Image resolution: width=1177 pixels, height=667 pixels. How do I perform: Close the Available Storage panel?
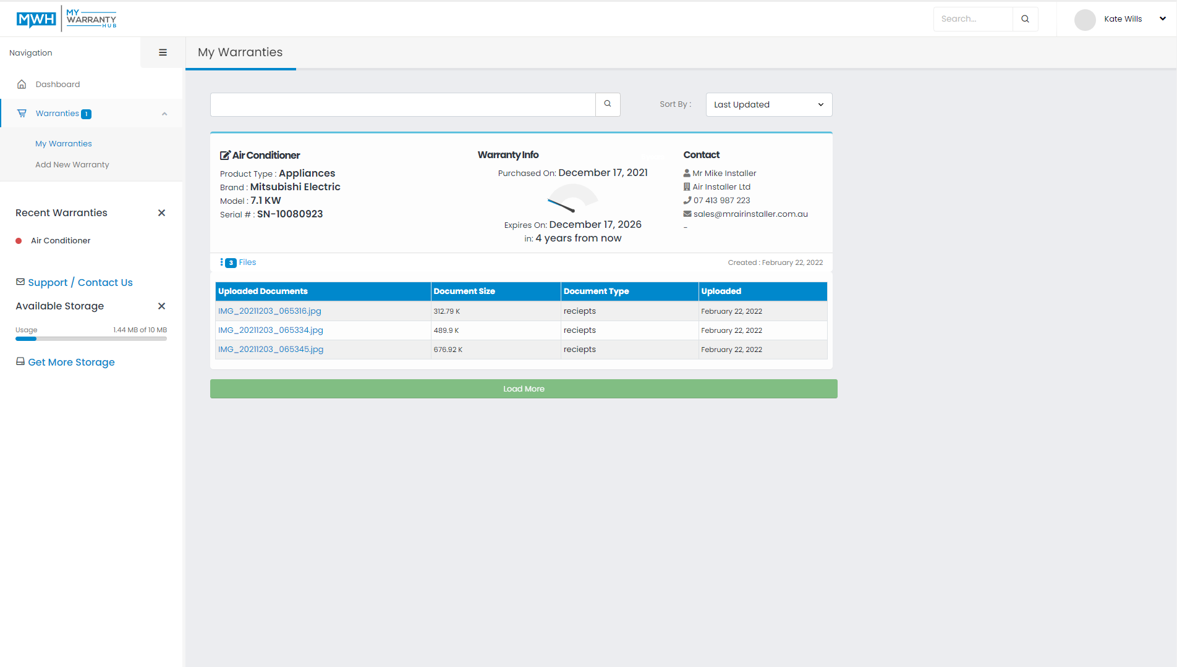pos(161,306)
